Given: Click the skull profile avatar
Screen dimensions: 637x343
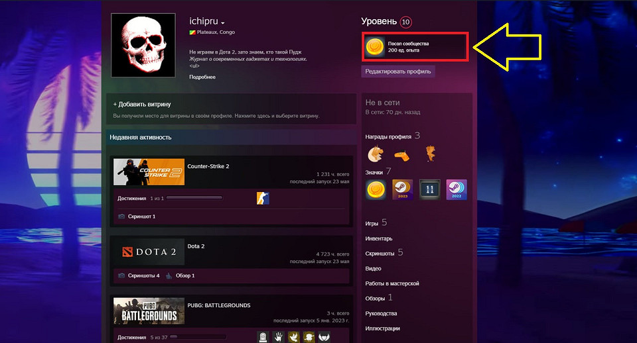Looking at the screenshot, I should point(147,46).
